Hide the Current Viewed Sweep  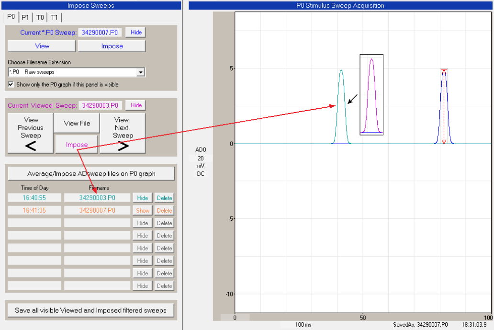pyautogui.click(x=136, y=105)
